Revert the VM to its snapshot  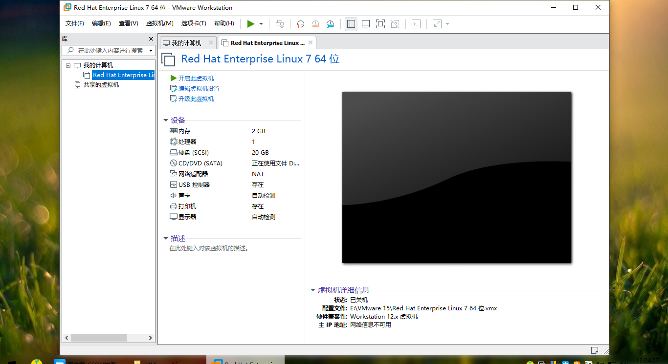(x=314, y=23)
